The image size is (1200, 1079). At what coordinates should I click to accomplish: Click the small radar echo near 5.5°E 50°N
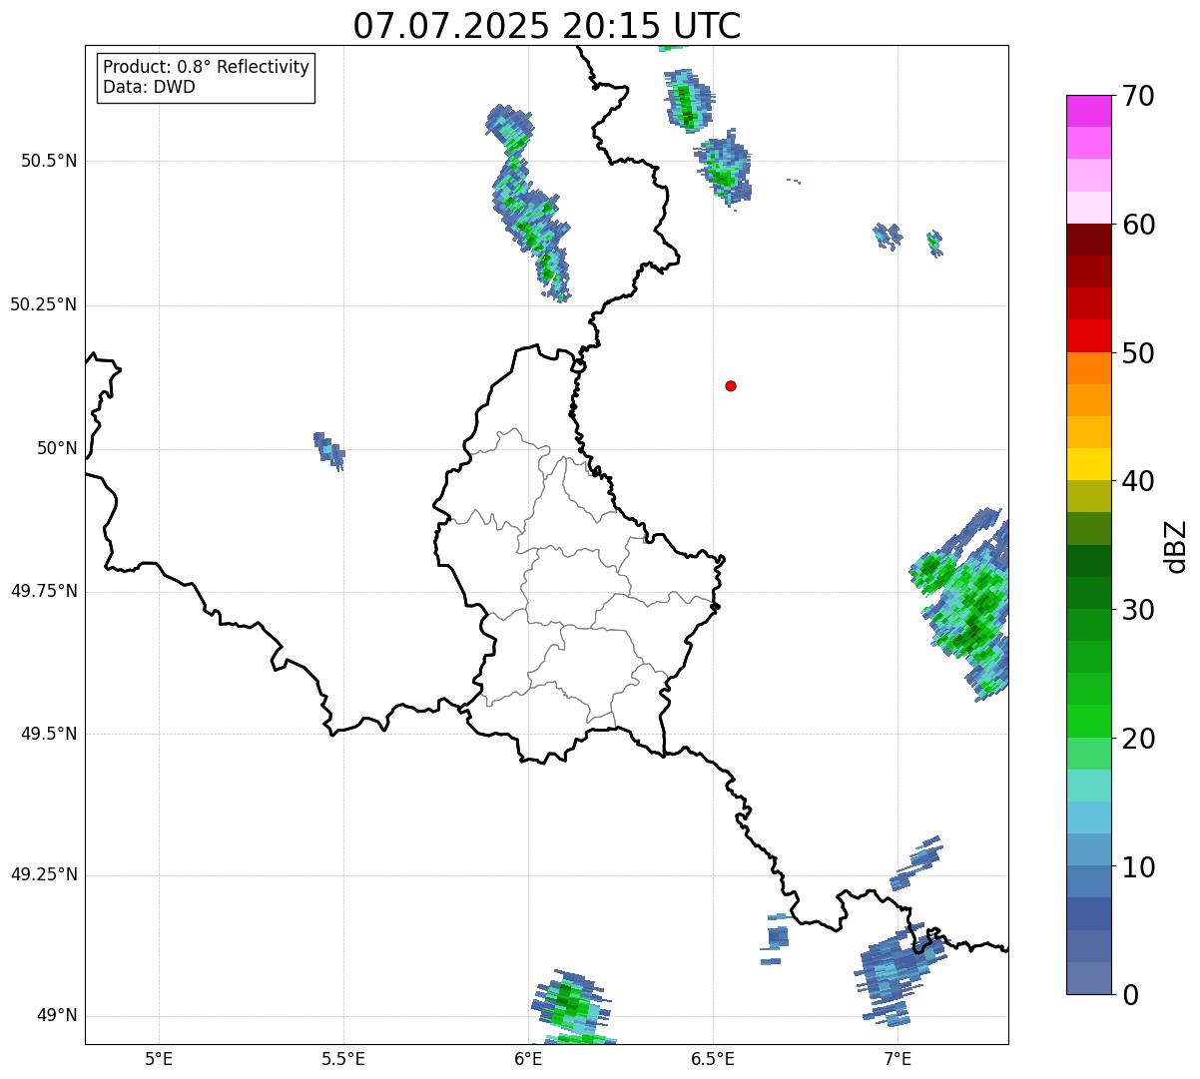[x=329, y=451]
